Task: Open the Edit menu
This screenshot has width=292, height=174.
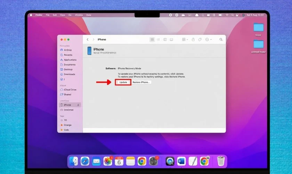Action: point(55,15)
